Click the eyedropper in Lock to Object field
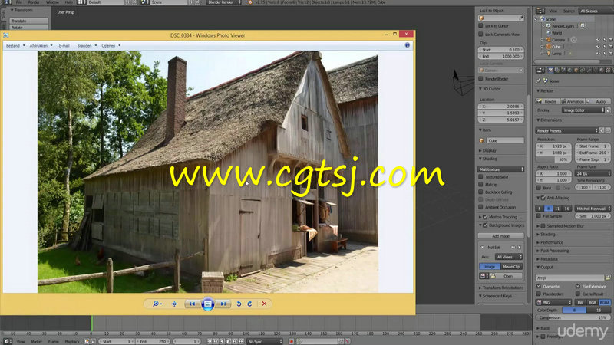The height and width of the screenshot is (345, 614). 522,18
